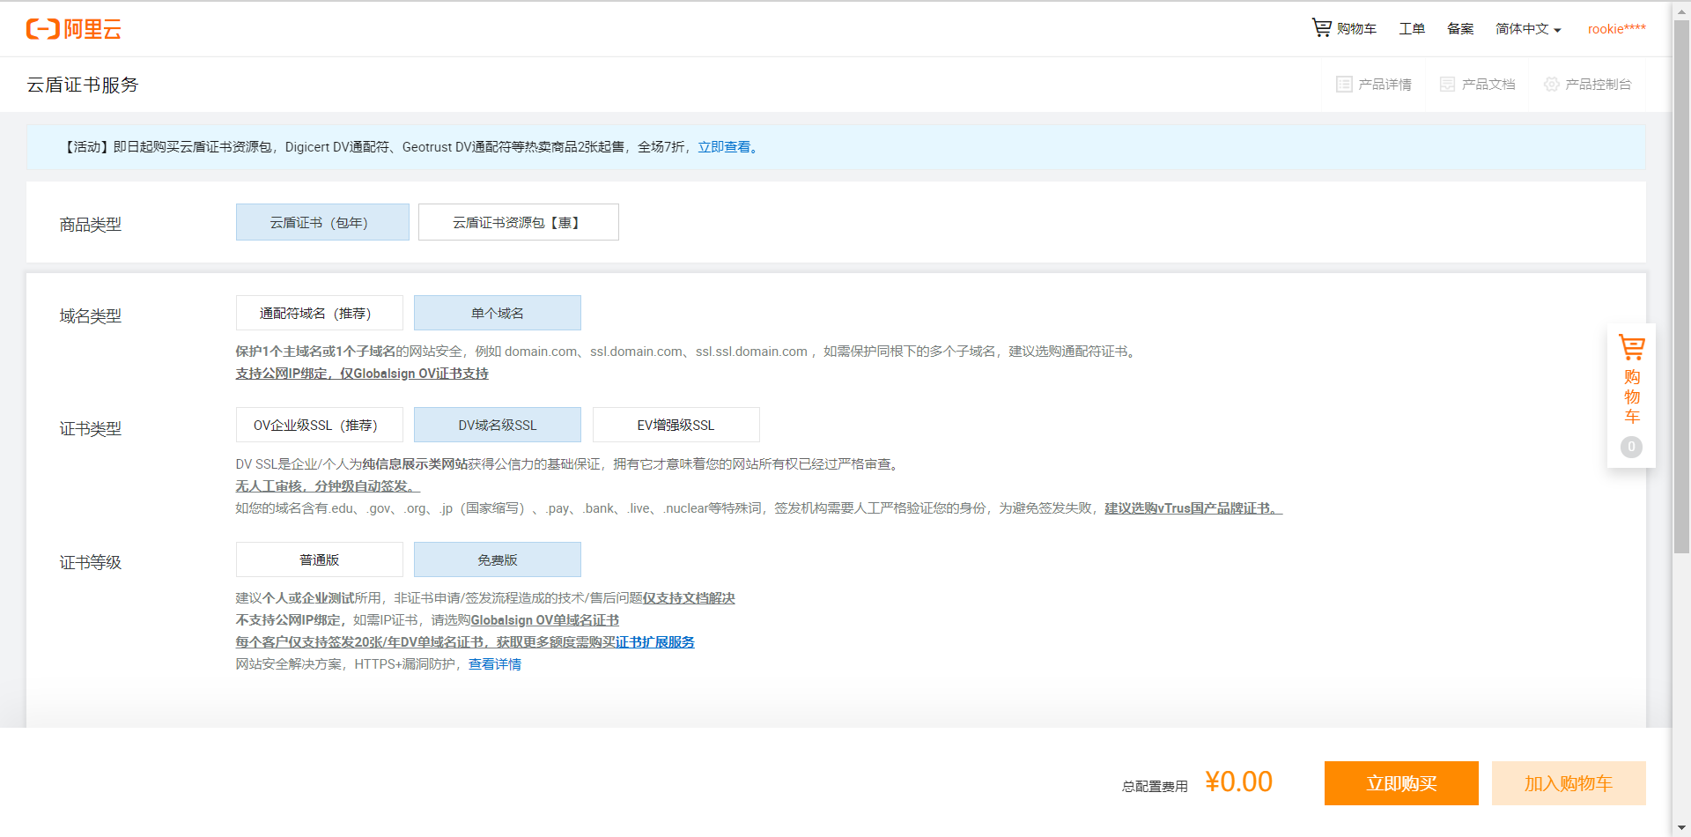The width and height of the screenshot is (1691, 837).
Task: Open the 产品控制台 tab
Action: tap(1588, 85)
